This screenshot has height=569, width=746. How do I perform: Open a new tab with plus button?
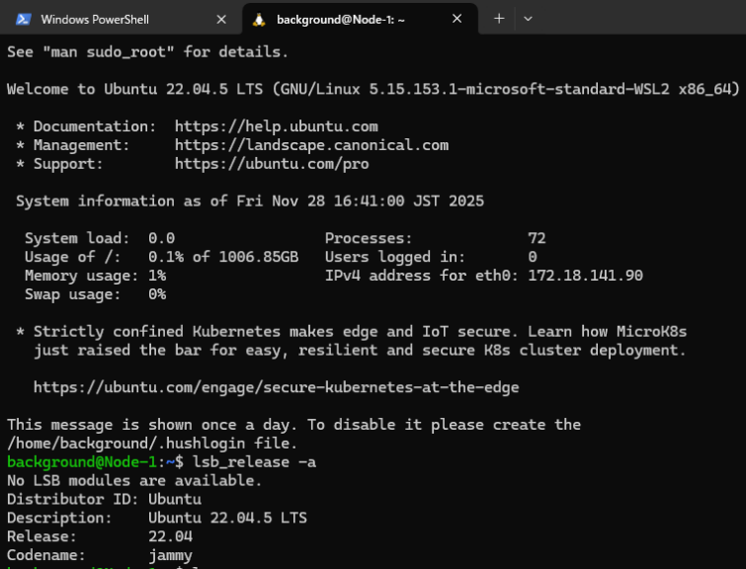499,19
